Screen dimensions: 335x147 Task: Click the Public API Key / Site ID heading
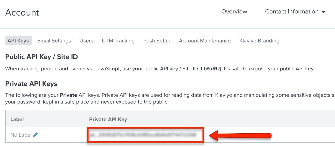41,57
